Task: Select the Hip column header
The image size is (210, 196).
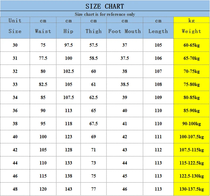Action: pos(68,31)
